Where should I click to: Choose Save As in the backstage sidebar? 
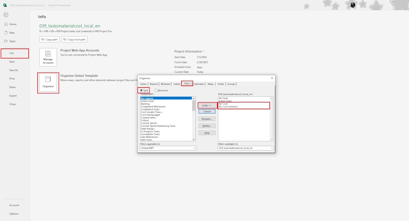point(15,70)
